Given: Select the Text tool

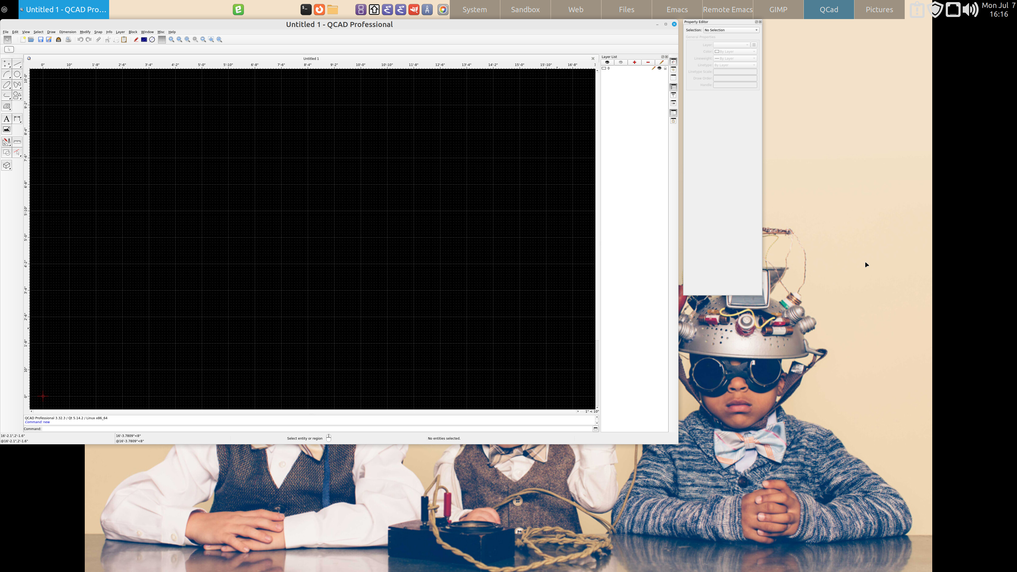Looking at the screenshot, I should 6,119.
